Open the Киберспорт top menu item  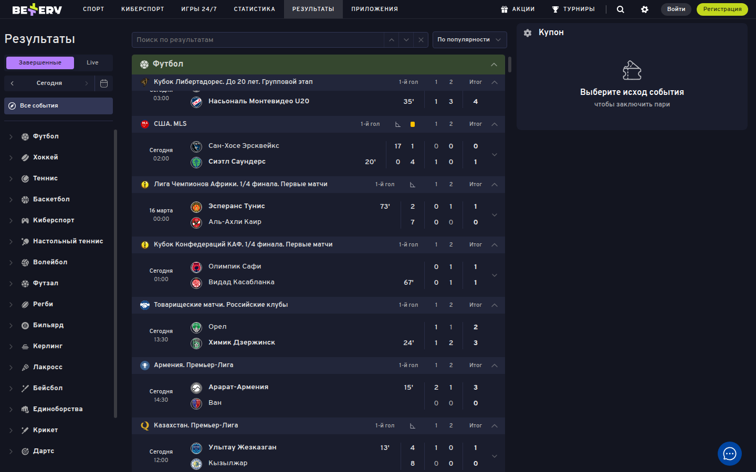click(x=142, y=9)
